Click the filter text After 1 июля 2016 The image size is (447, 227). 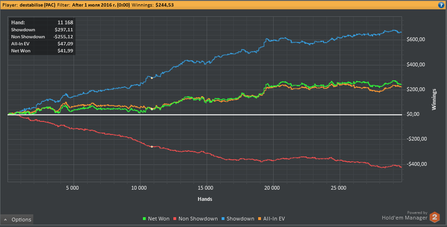pyautogui.click(x=100, y=5)
